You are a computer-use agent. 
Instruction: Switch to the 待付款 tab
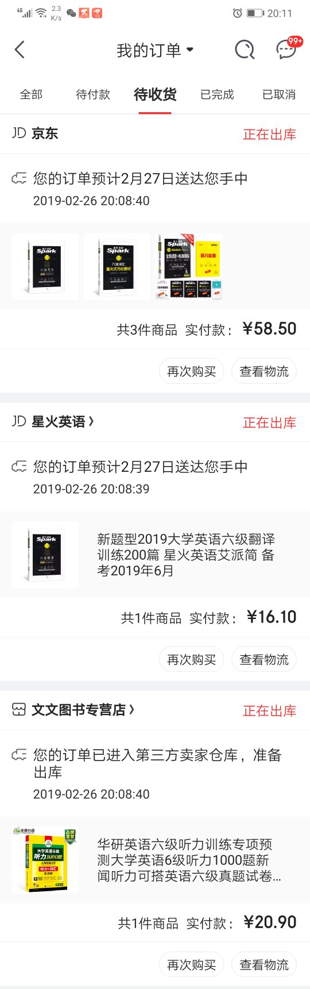point(93,94)
